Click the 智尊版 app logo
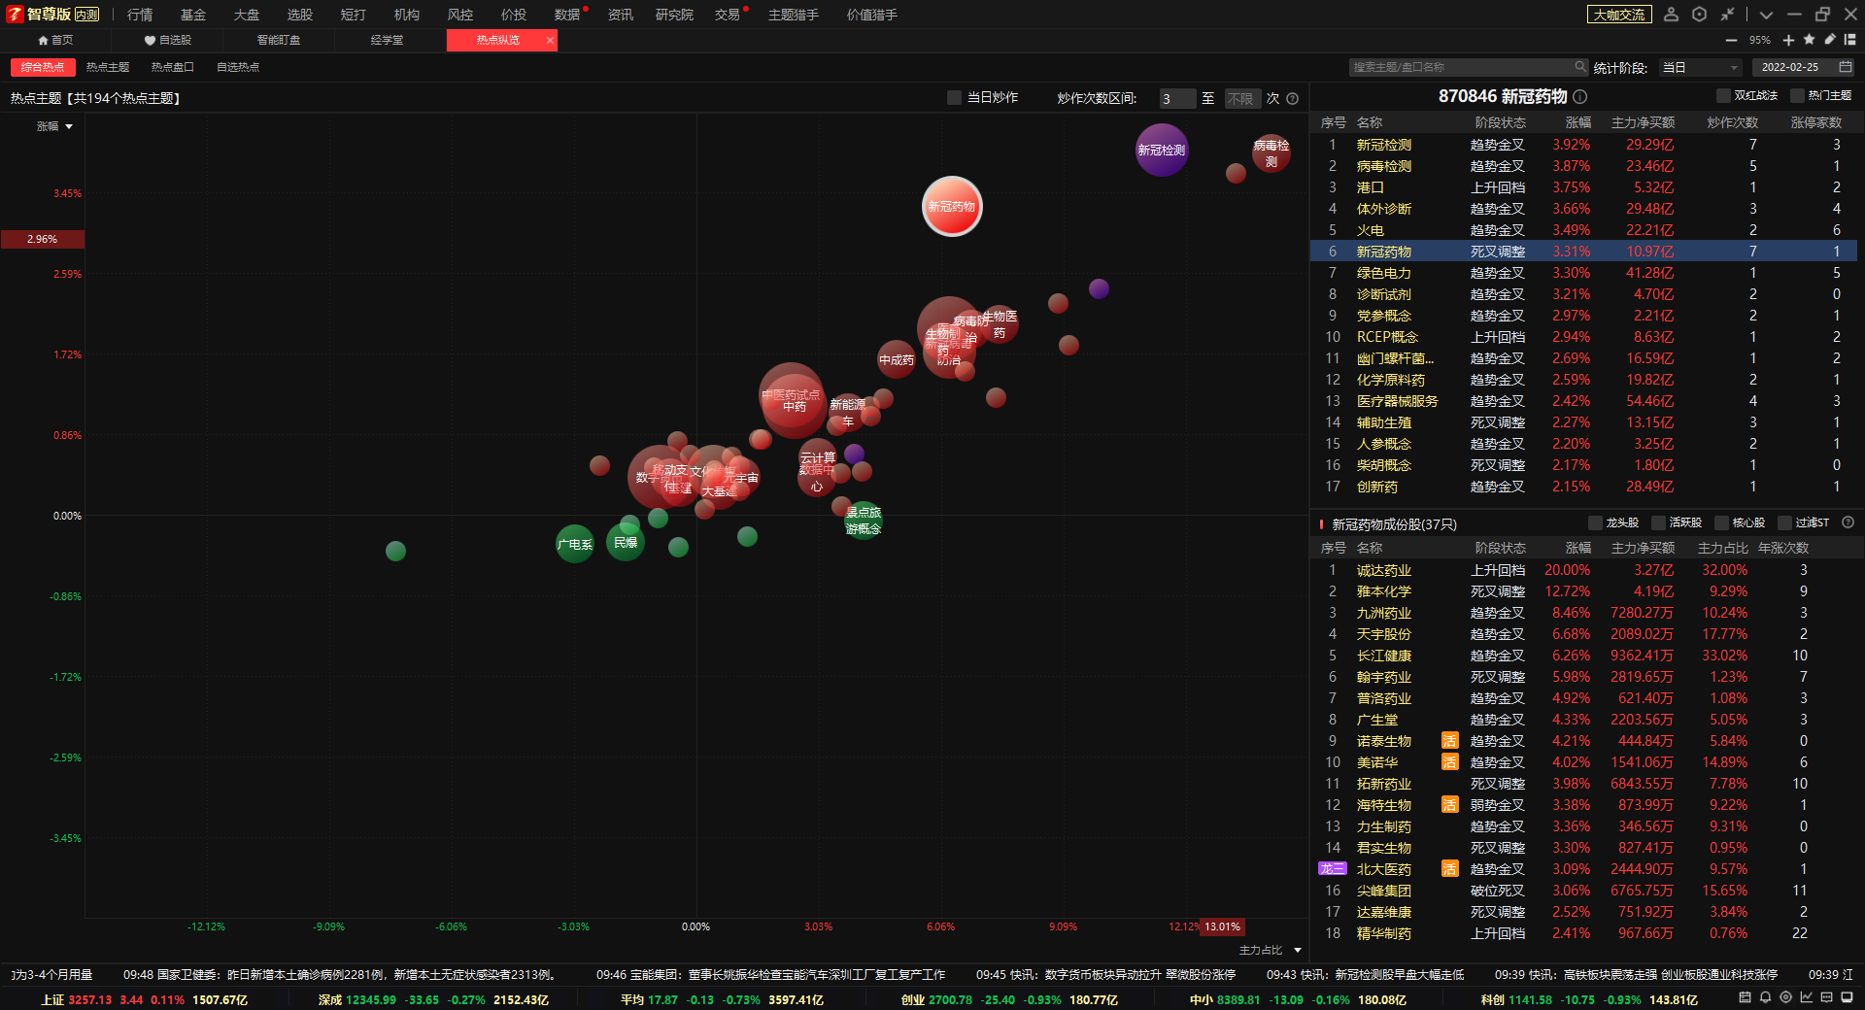1865x1010 pixels. (x=15, y=14)
